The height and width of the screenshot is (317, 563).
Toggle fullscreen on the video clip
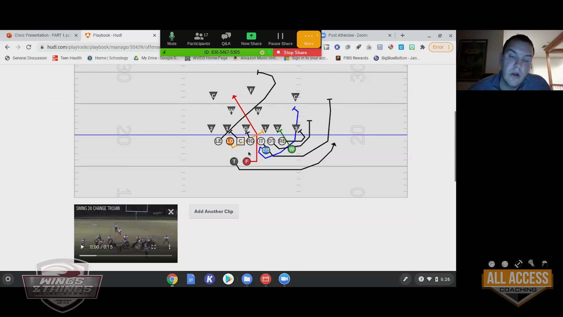tap(153, 247)
